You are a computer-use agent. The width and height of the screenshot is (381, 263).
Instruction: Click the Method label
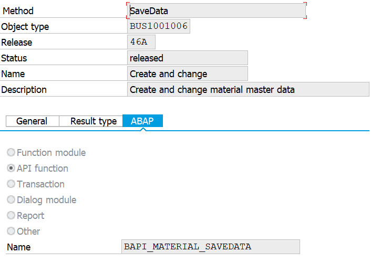[x=18, y=11]
